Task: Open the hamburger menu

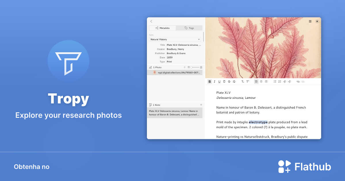Action: 310,21
